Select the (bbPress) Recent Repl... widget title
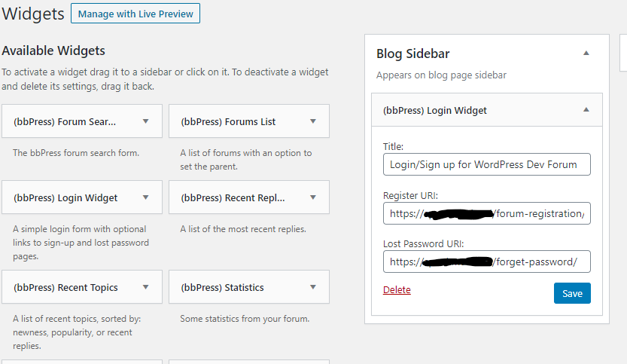This screenshot has height=364, width=627. click(x=233, y=197)
